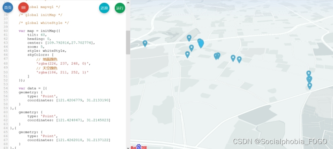The width and height of the screenshot is (333, 149).
Task: Click the editor scrollbar up arrow
Action: click(x=128, y=3)
